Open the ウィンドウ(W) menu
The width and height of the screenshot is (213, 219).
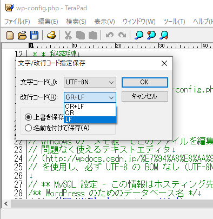click(x=139, y=22)
